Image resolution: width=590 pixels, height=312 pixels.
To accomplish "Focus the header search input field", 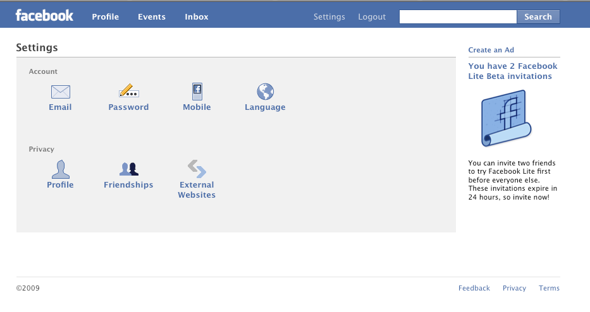I will point(458,17).
